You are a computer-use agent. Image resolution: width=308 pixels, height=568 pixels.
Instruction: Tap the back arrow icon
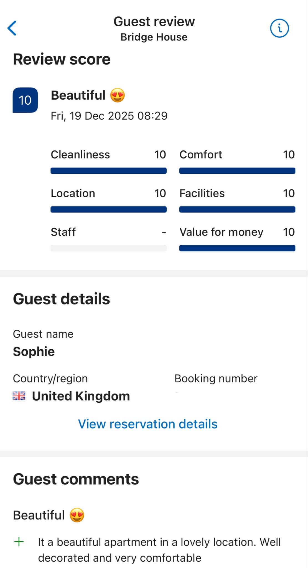click(12, 28)
